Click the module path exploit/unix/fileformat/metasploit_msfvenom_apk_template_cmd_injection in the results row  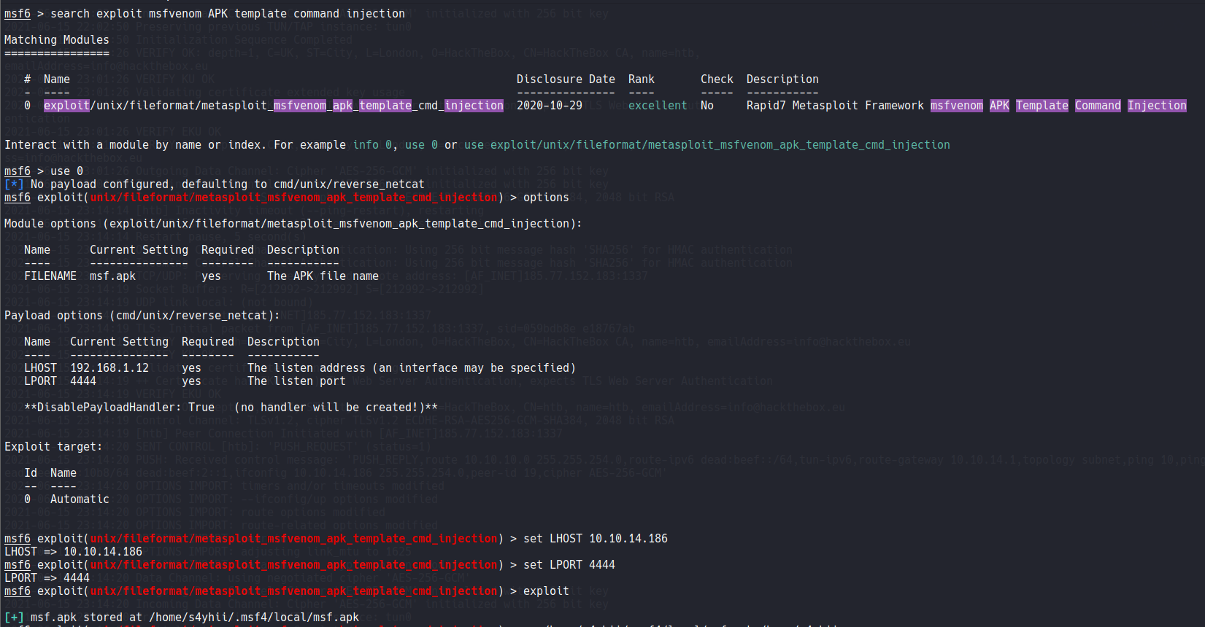274,106
